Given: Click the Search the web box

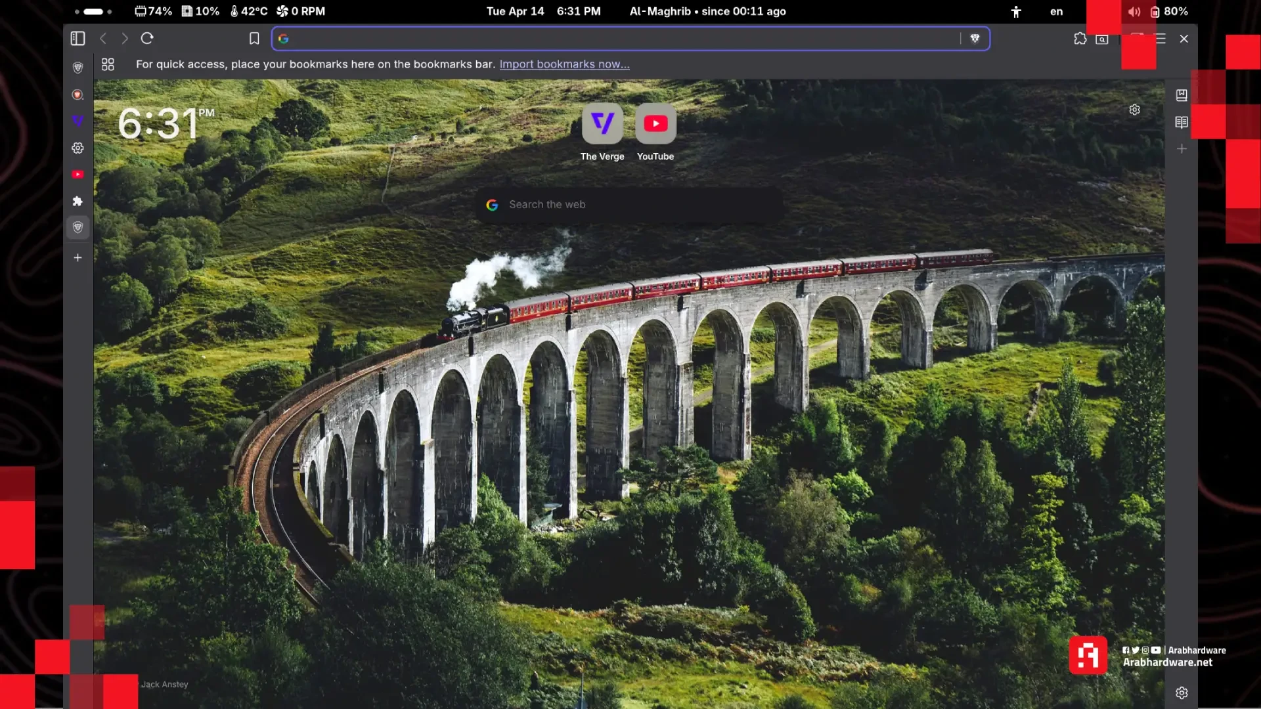Looking at the screenshot, I should [630, 205].
